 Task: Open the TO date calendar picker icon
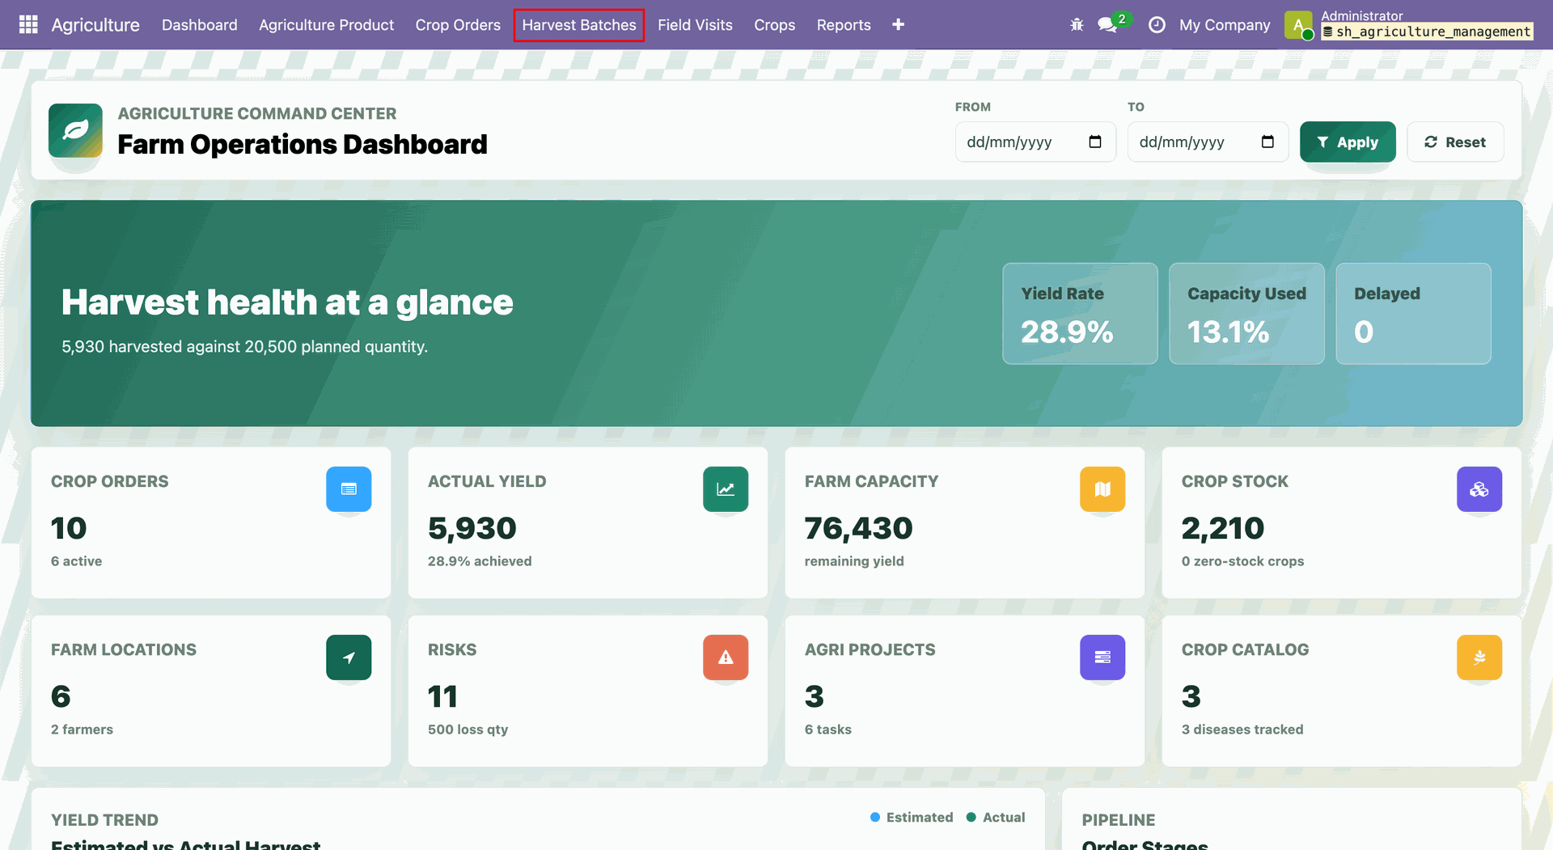(x=1267, y=142)
